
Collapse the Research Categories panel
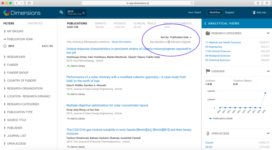pyautogui.click(x=268, y=33)
